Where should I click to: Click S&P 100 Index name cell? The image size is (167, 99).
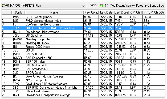coord(54,62)
